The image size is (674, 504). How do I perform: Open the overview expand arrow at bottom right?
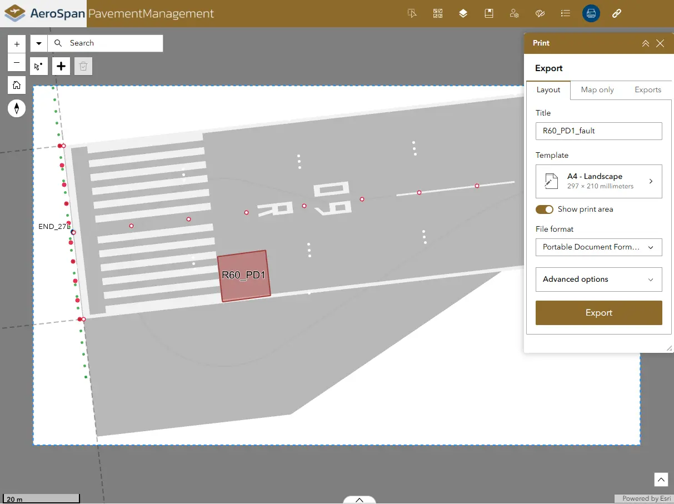[x=661, y=479]
